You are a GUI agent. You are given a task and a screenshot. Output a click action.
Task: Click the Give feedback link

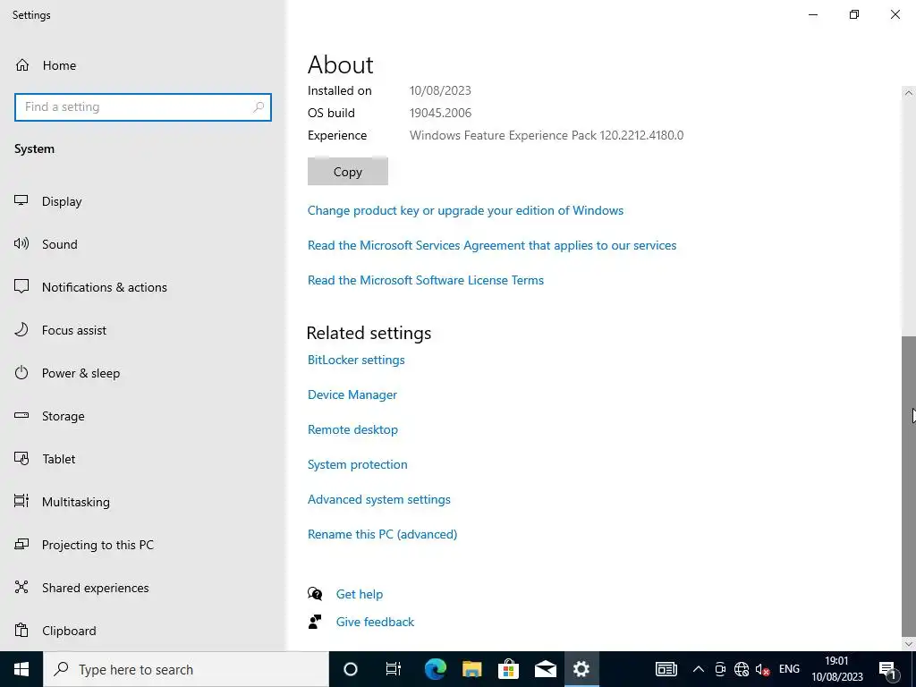click(x=375, y=622)
